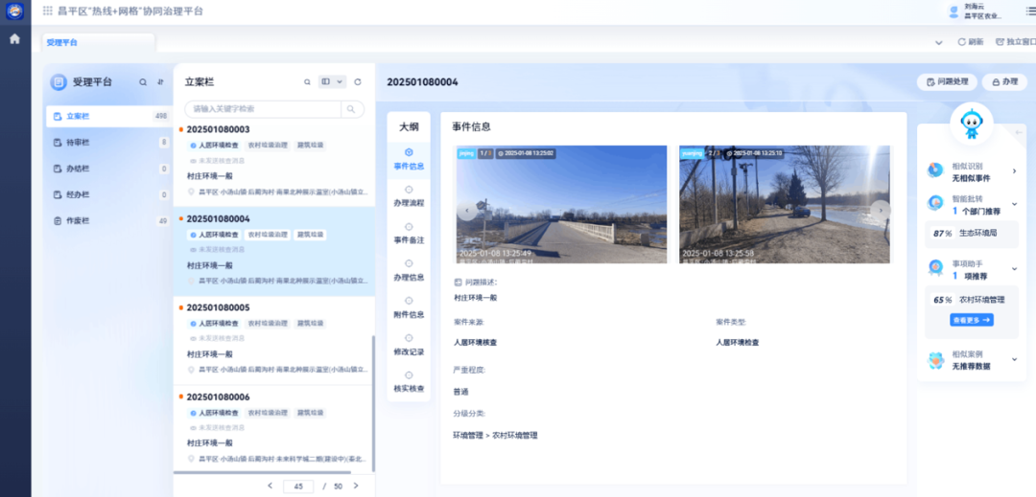Show the next event photo with right arrow
The height and width of the screenshot is (497, 1036).
[x=880, y=210]
